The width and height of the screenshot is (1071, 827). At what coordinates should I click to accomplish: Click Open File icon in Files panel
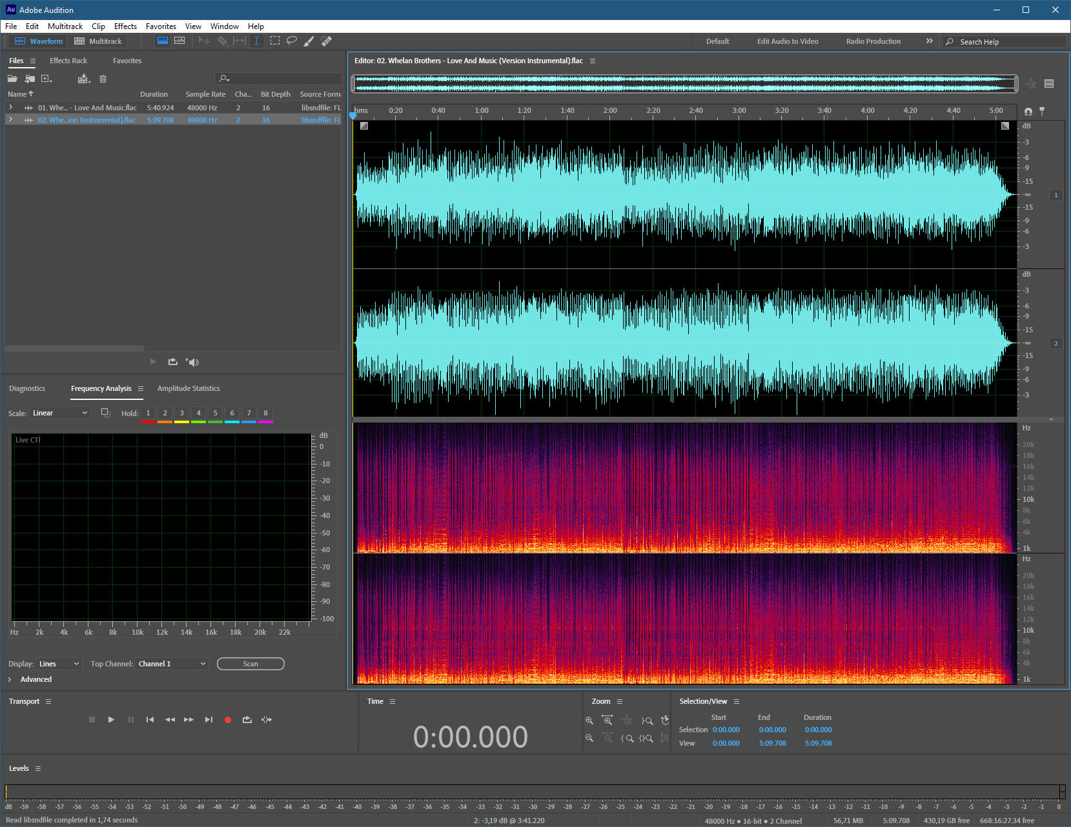point(12,79)
